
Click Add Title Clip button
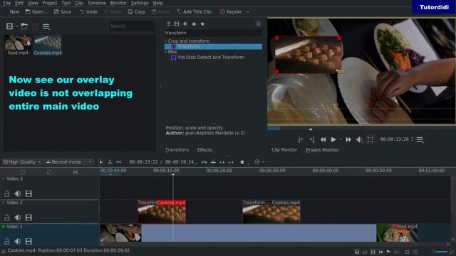pyautogui.click(x=195, y=12)
